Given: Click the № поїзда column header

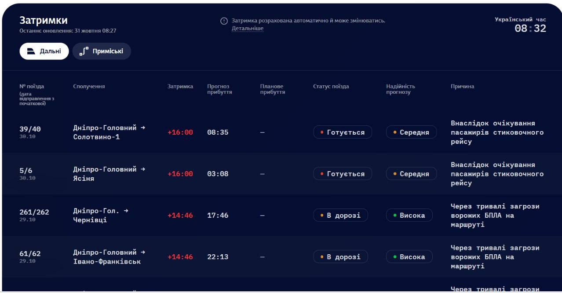Looking at the screenshot, I should point(32,86).
